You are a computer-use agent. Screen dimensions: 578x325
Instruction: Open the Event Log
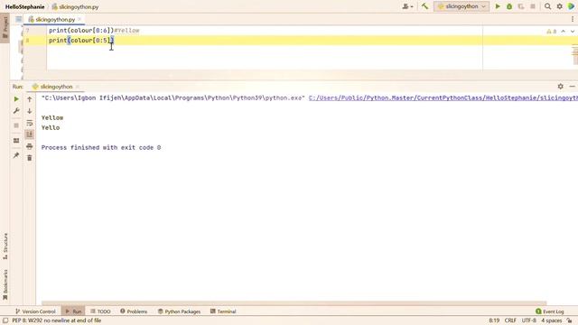pos(550,311)
